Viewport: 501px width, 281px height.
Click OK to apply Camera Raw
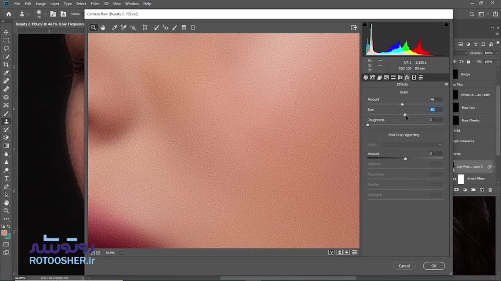click(x=434, y=266)
